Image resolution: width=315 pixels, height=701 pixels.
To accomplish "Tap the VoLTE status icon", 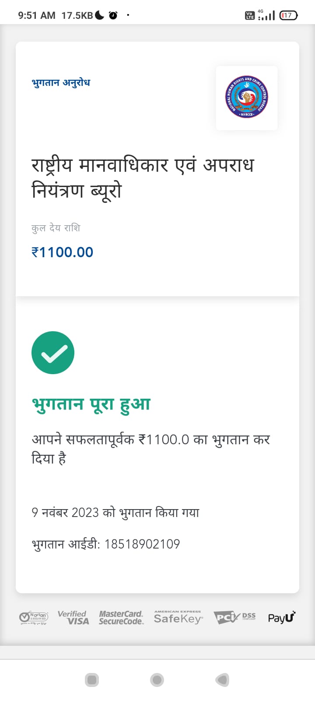I will point(249,16).
